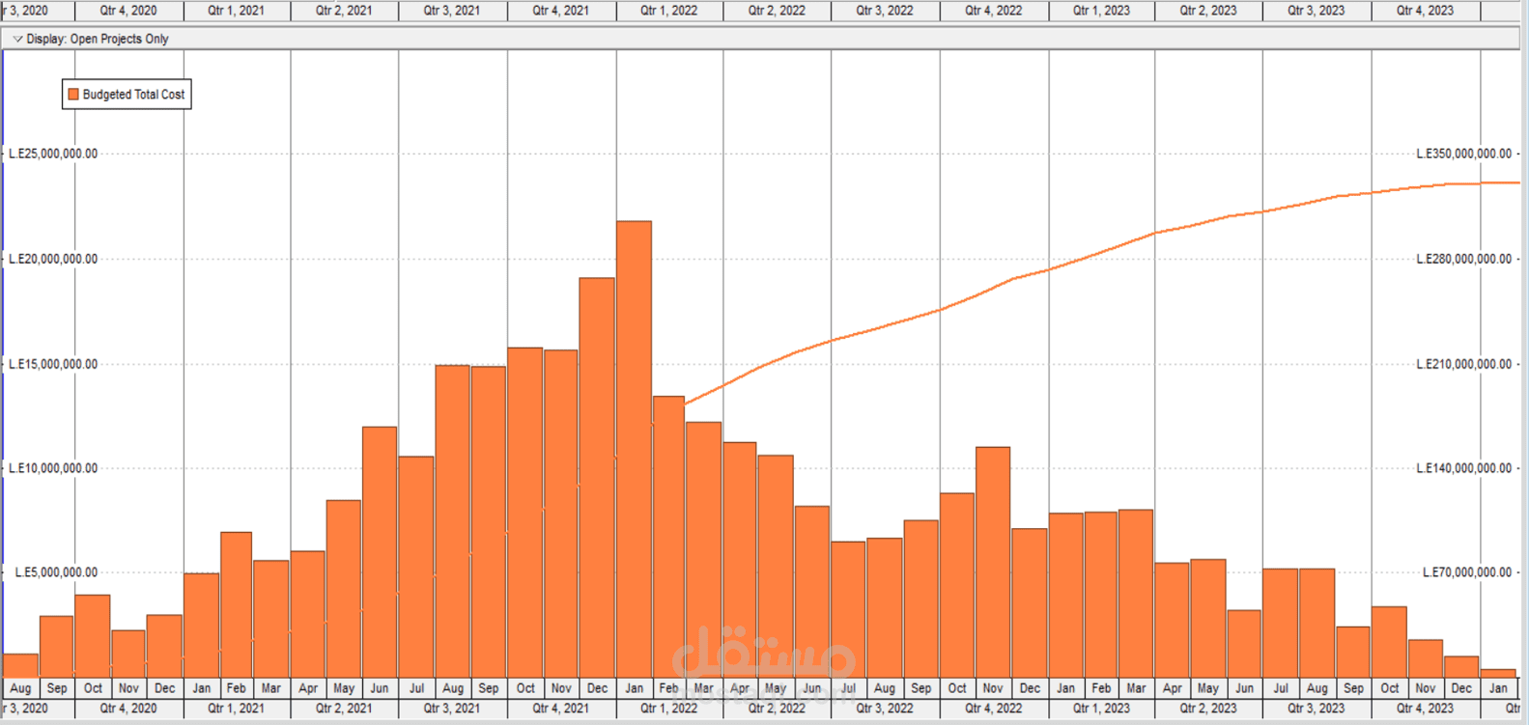Click Qtr 1, 2023 in the bottom timescale
This screenshot has height=725, width=1529.
click(x=1101, y=709)
